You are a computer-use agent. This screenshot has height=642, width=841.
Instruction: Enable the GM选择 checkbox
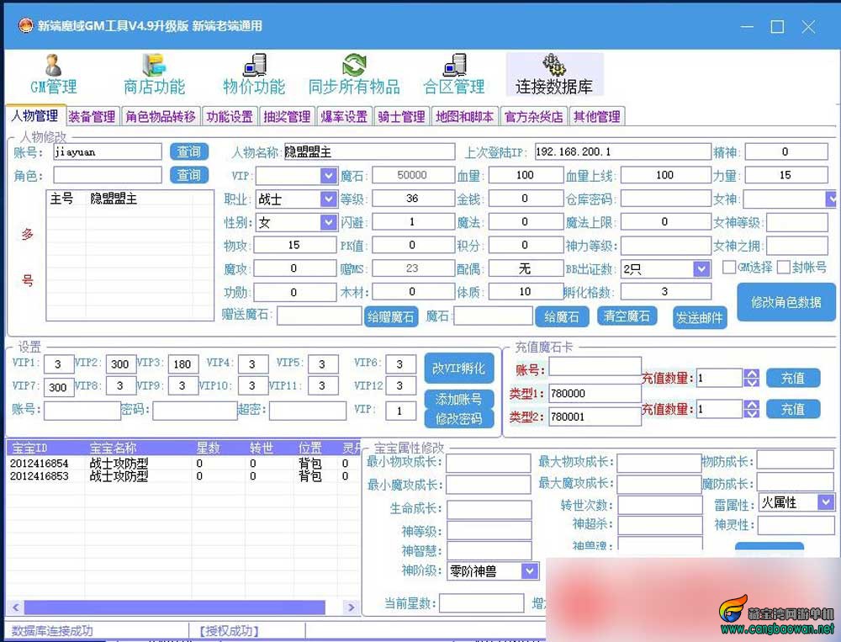pos(729,267)
